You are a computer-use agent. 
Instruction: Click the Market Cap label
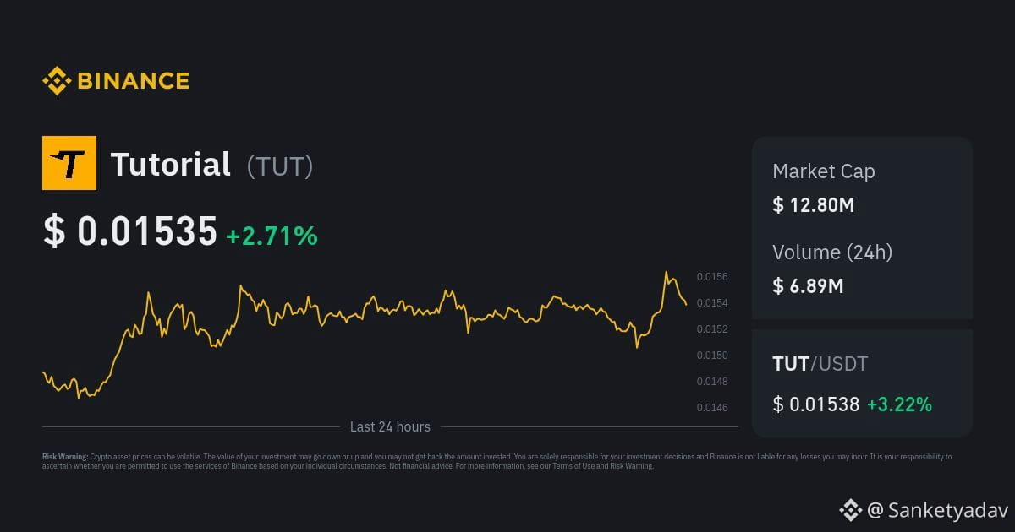point(824,171)
